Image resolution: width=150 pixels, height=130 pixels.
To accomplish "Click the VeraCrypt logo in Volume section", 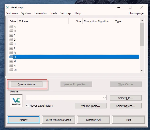I will pos(16,101).
